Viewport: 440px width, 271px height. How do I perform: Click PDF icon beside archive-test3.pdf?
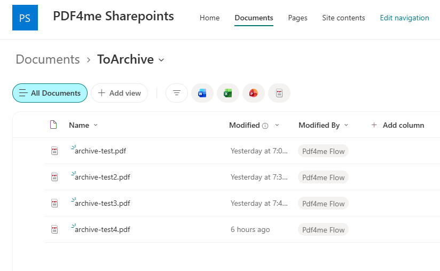coord(54,203)
